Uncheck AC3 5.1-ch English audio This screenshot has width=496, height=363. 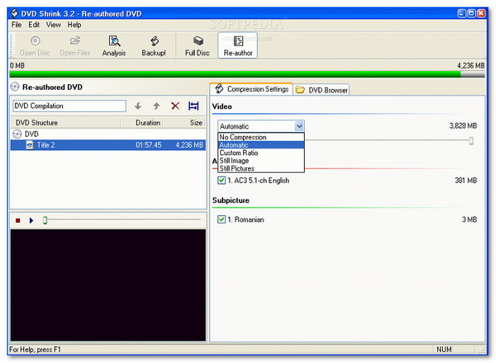point(221,180)
